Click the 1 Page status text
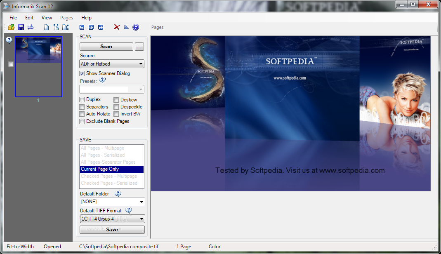 coord(184,247)
